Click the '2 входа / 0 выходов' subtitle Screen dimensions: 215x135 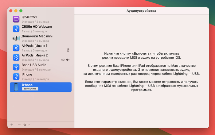click(35, 79)
